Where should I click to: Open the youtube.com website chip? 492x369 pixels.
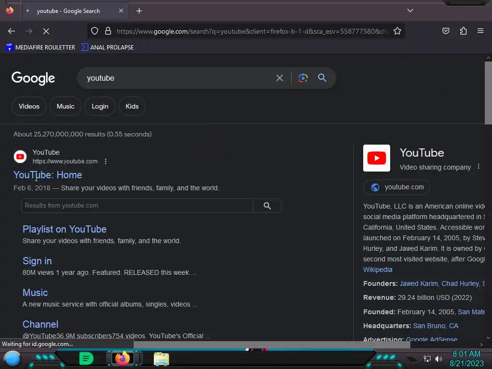(396, 187)
